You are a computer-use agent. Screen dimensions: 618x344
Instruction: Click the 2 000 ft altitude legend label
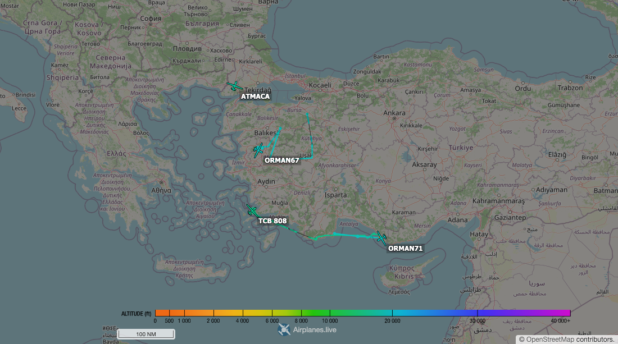tap(213, 321)
